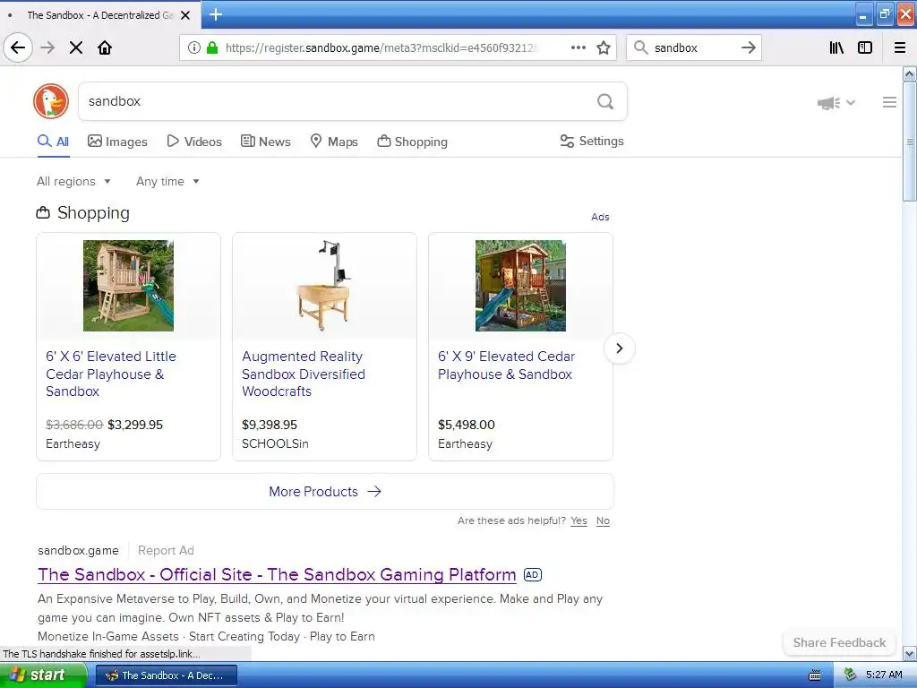The height and width of the screenshot is (688, 917).
Task: Show site information icon in address bar
Action: [193, 47]
